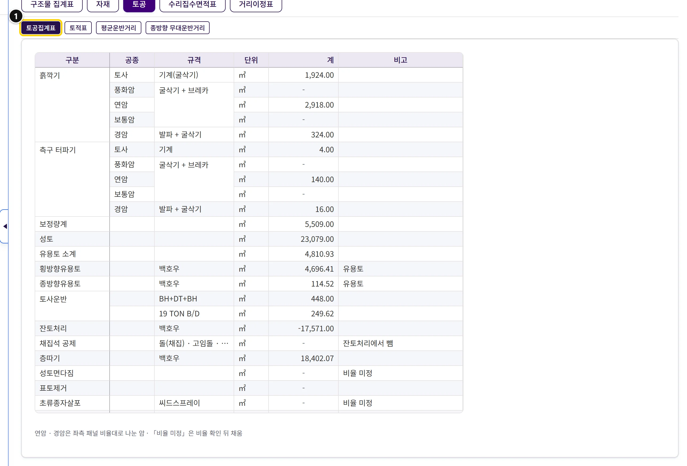Screen dimensions: 687x466
Task: Go to the 거리이정표 tab
Action: (x=256, y=5)
